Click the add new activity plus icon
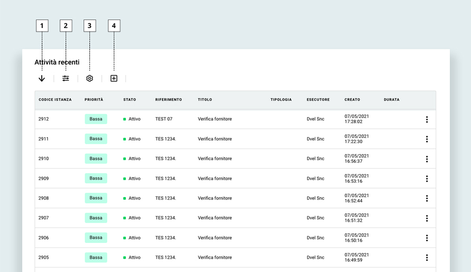This screenshot has height=272, width=471. click(x=114, y=78)
